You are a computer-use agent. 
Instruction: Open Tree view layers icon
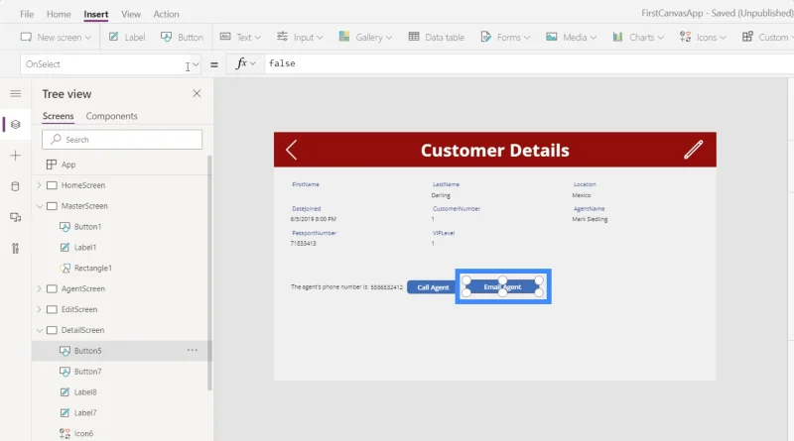tap(16, 125)
